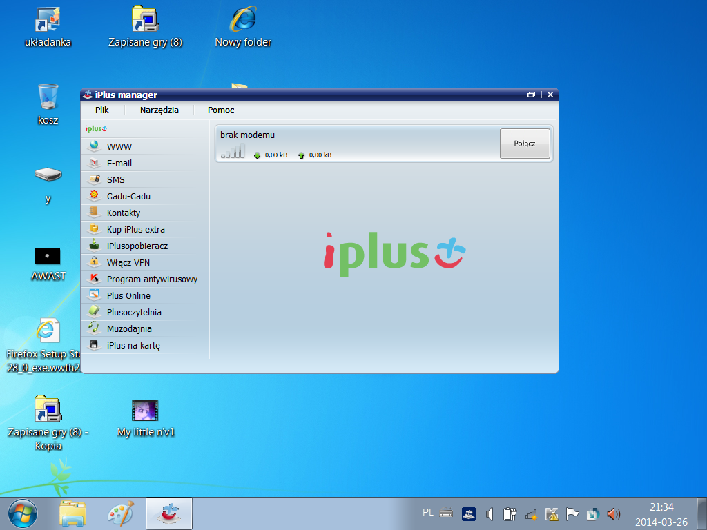707x530 pixels.
Task: Click the power plug battery tray icon
Action: pyautogui.click(x=510, y=513)
